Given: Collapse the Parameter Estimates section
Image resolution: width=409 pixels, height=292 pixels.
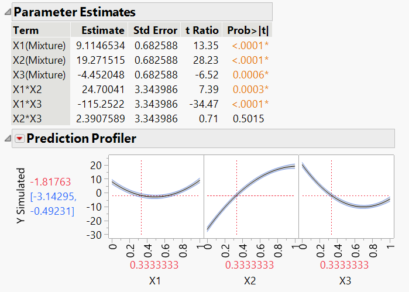Looking at the screenshot, I should tap(6, 12).
